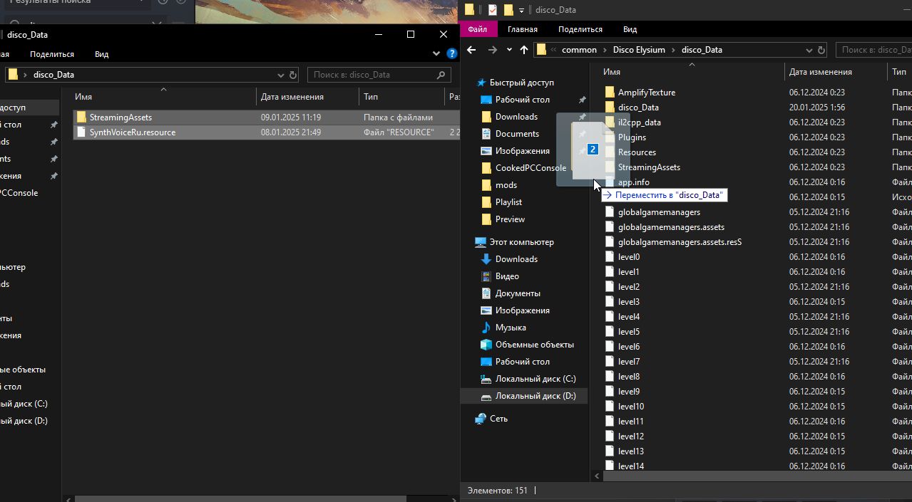Open Customize Quick Access Toolbar dropdown
Image resolution: width=912 pixels, height=502 pixels.
[521, 10]
